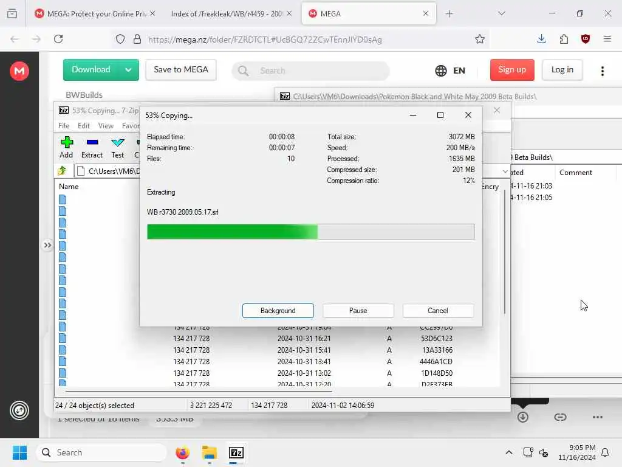Click the Background button in copy dialog
Screen dimensions: 622x467
click(x=278, y=311)
